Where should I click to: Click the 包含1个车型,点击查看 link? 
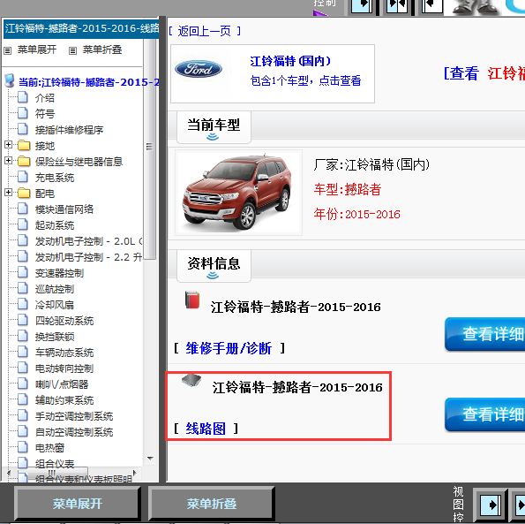pyautogui.click(x=305, y=80)
